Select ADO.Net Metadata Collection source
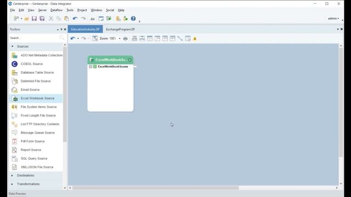Viewport: 351px width, 197px height. click(36, 55)
